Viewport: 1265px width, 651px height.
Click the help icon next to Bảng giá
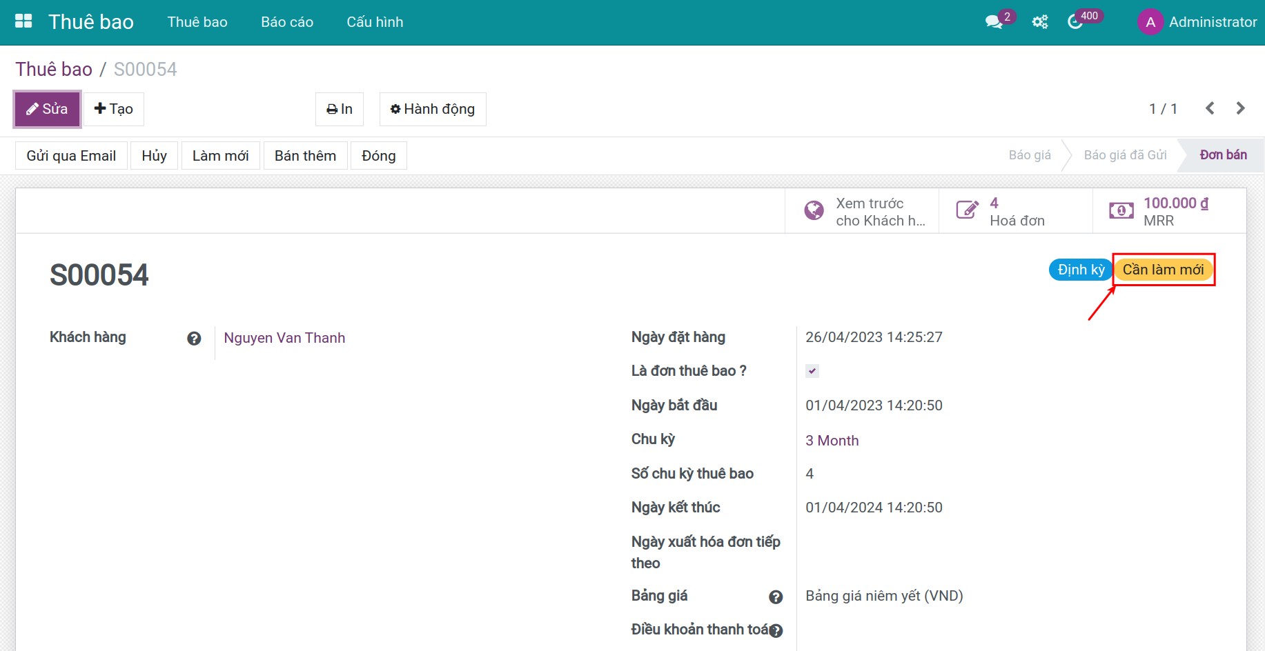[x=776, y=597]
